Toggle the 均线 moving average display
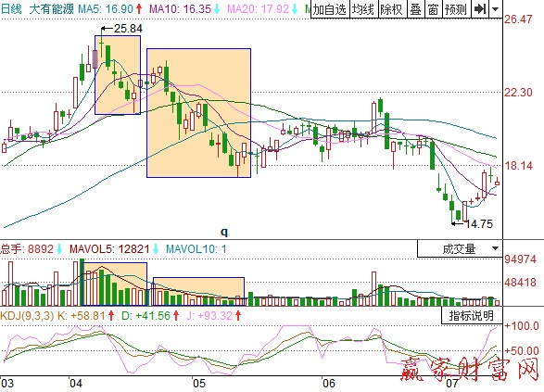This screenshot has height=392, width=544. point(363,9)
